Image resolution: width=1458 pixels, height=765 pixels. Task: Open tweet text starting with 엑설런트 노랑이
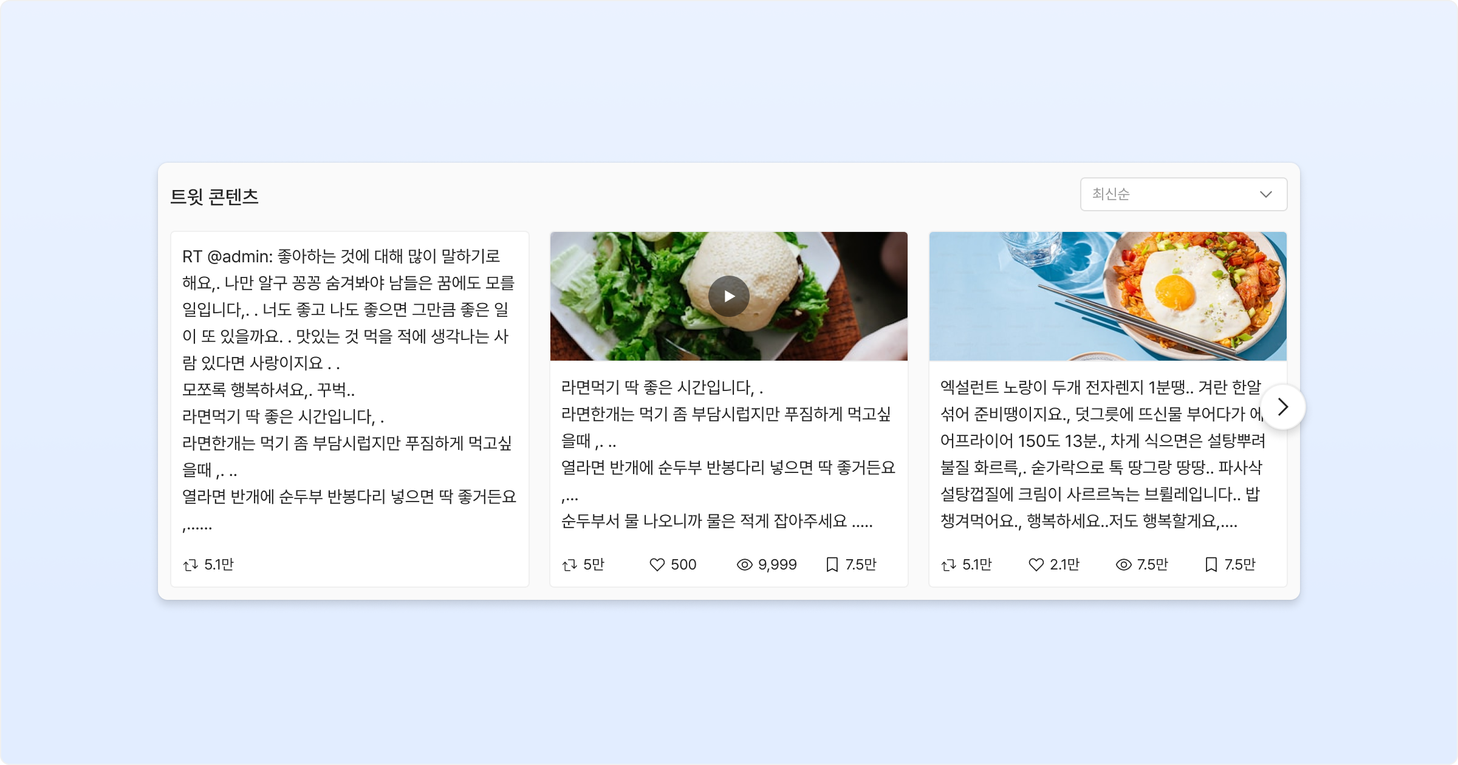(1103, 454)
